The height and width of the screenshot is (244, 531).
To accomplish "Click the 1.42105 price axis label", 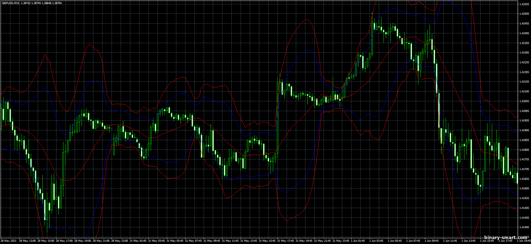I will coord(524,92).
